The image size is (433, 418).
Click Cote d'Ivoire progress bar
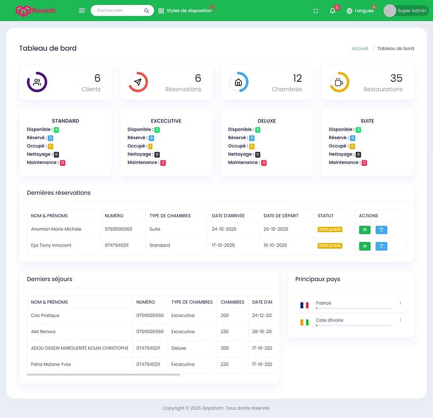[354, 326]
